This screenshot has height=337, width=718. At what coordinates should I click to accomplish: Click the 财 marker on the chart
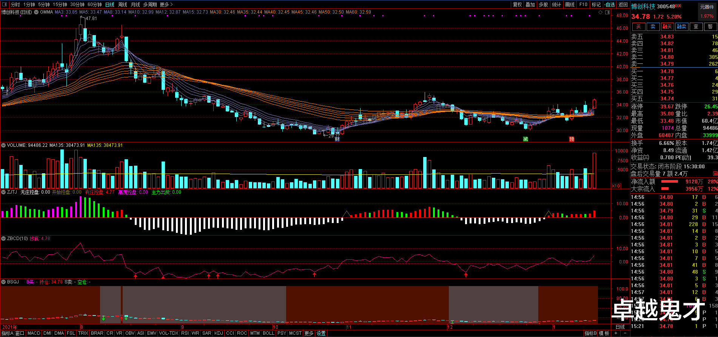pyautogui.click(x=337, y=139)
